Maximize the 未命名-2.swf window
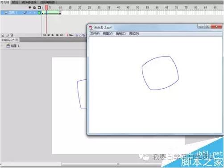The image size is (224, 168). (207, 27)
